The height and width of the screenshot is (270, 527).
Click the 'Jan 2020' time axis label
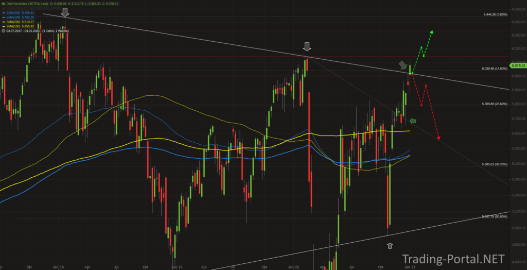pos(294,267)
